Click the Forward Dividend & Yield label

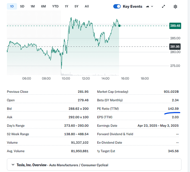(115, 134)
